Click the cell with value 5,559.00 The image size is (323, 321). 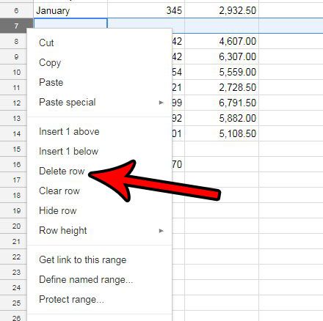pos(222,72)
